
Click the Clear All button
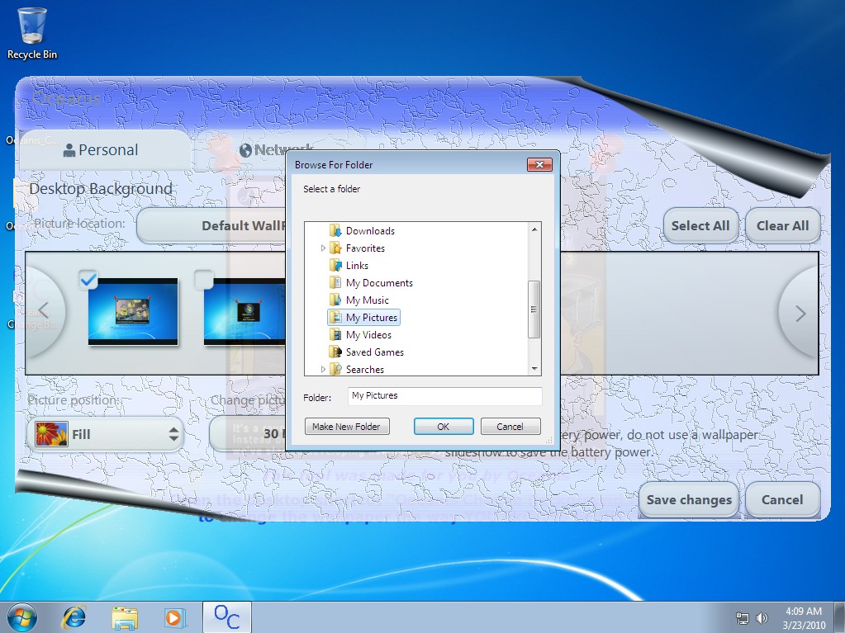pyautogui.click(x=782, y=225)
